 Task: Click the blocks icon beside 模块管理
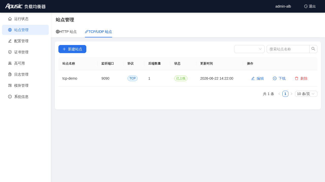tap(10, 85)
